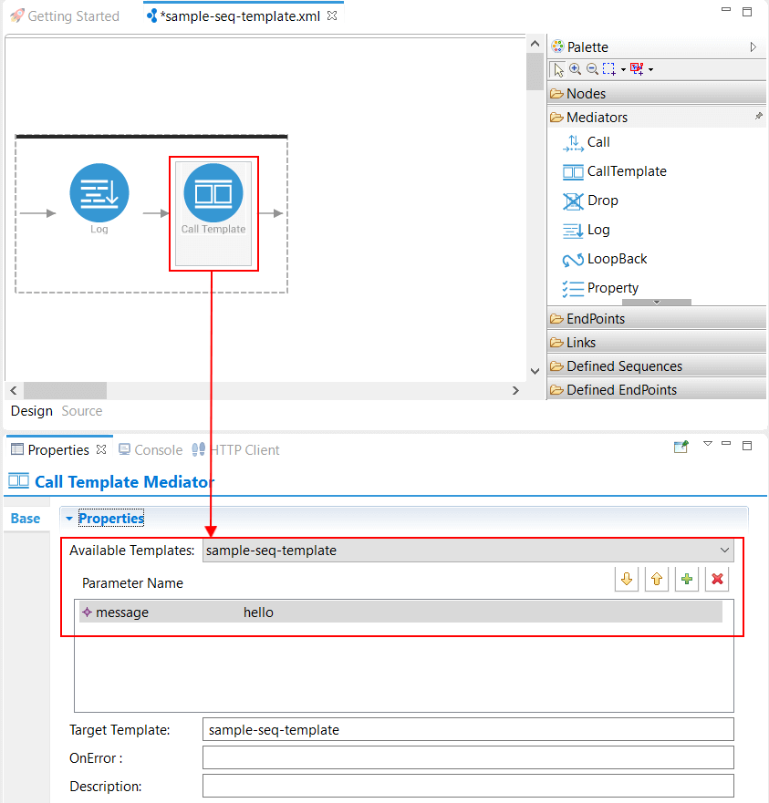Select the CallTemplate mediator from Mediators
Viewport: 769px width, 803px height.
coord(621,171)
